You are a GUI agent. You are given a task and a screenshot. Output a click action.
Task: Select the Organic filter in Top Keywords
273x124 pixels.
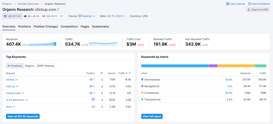(x=29, y=66)
